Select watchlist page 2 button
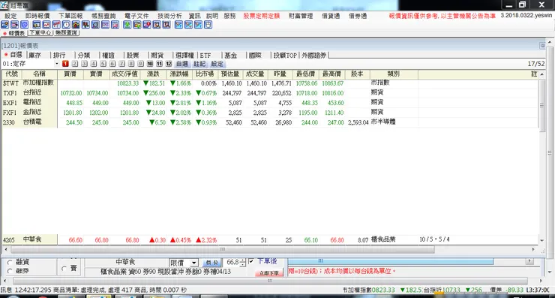 point(75,64)
